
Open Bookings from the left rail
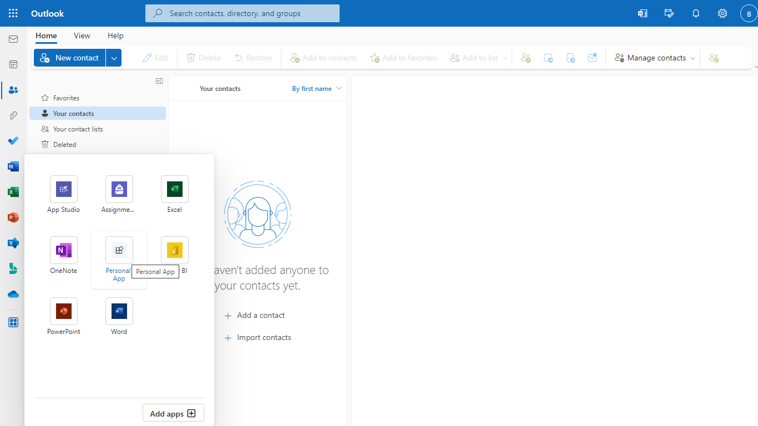pos(13,268)
